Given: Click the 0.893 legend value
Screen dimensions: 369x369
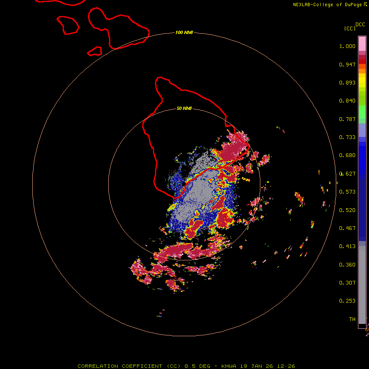Looking at the screenshot, I should click(347, 82).
